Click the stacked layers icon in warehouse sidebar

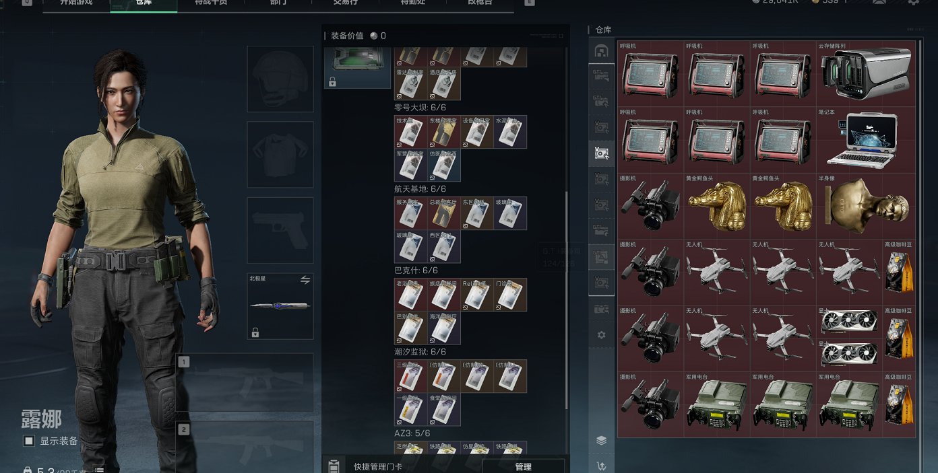[601, 441]
